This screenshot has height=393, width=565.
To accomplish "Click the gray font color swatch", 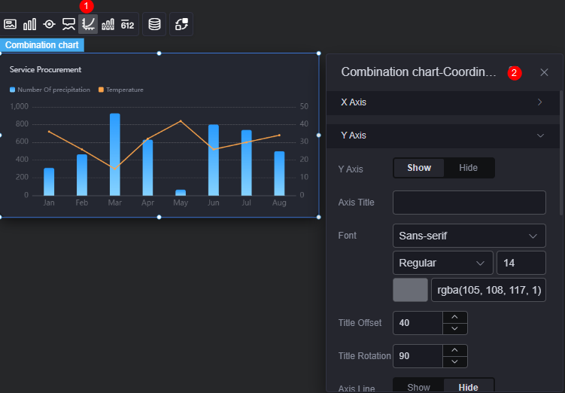I will tap(410, 290).
